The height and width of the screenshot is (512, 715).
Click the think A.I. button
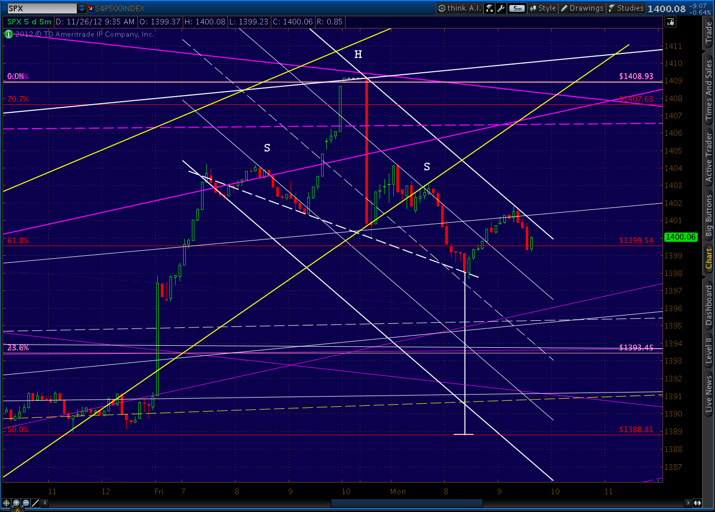click(x=460, y=8)
